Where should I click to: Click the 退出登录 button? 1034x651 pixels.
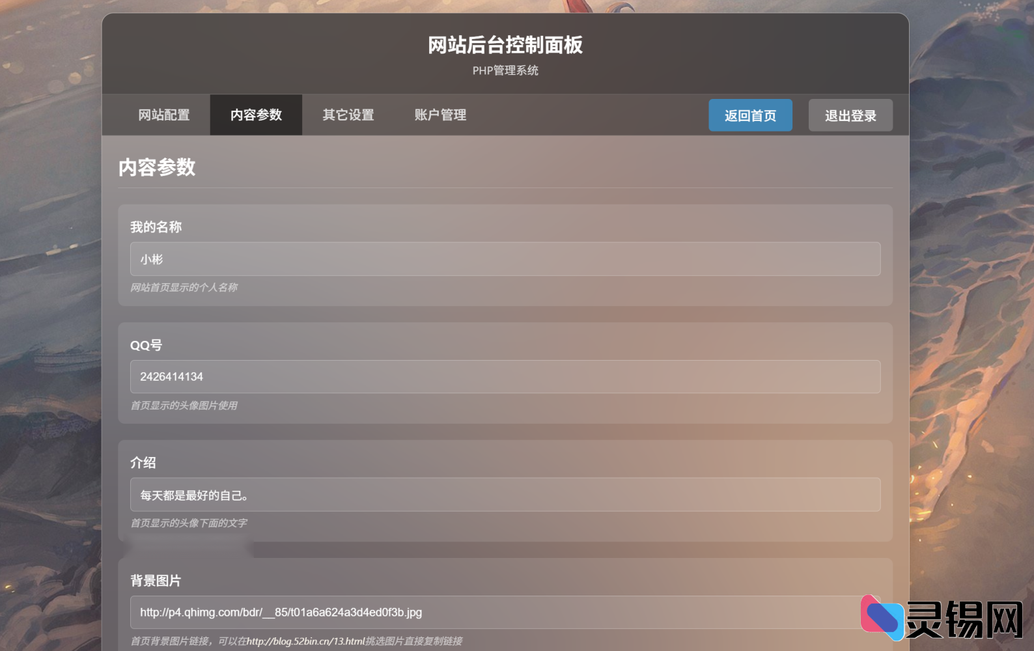(x=850, y=115)
